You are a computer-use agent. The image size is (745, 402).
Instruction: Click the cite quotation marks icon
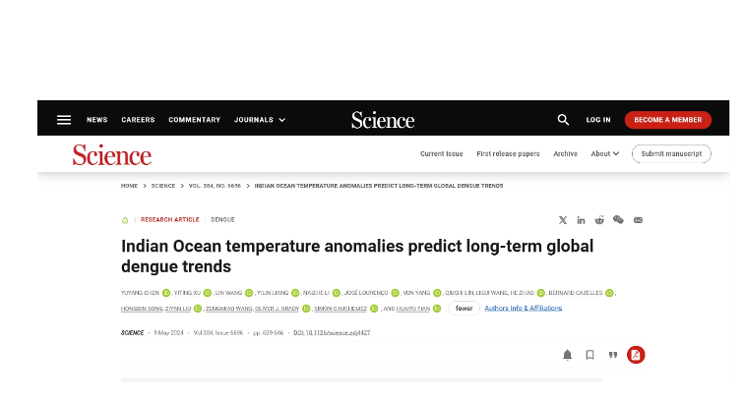613,355
